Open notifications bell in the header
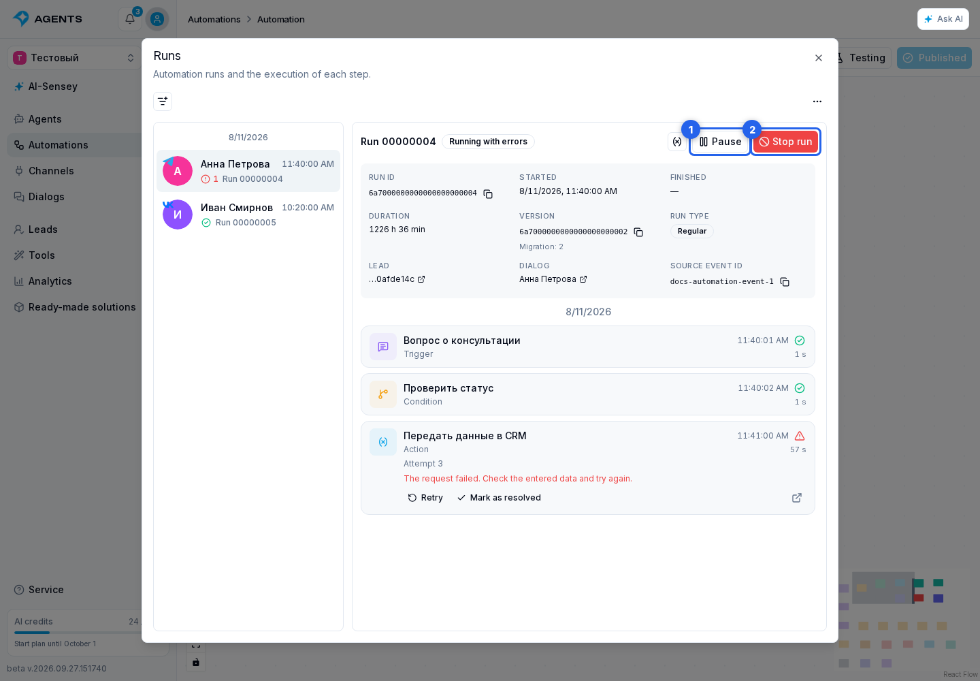The image size is (980, 681). [130, 19]
